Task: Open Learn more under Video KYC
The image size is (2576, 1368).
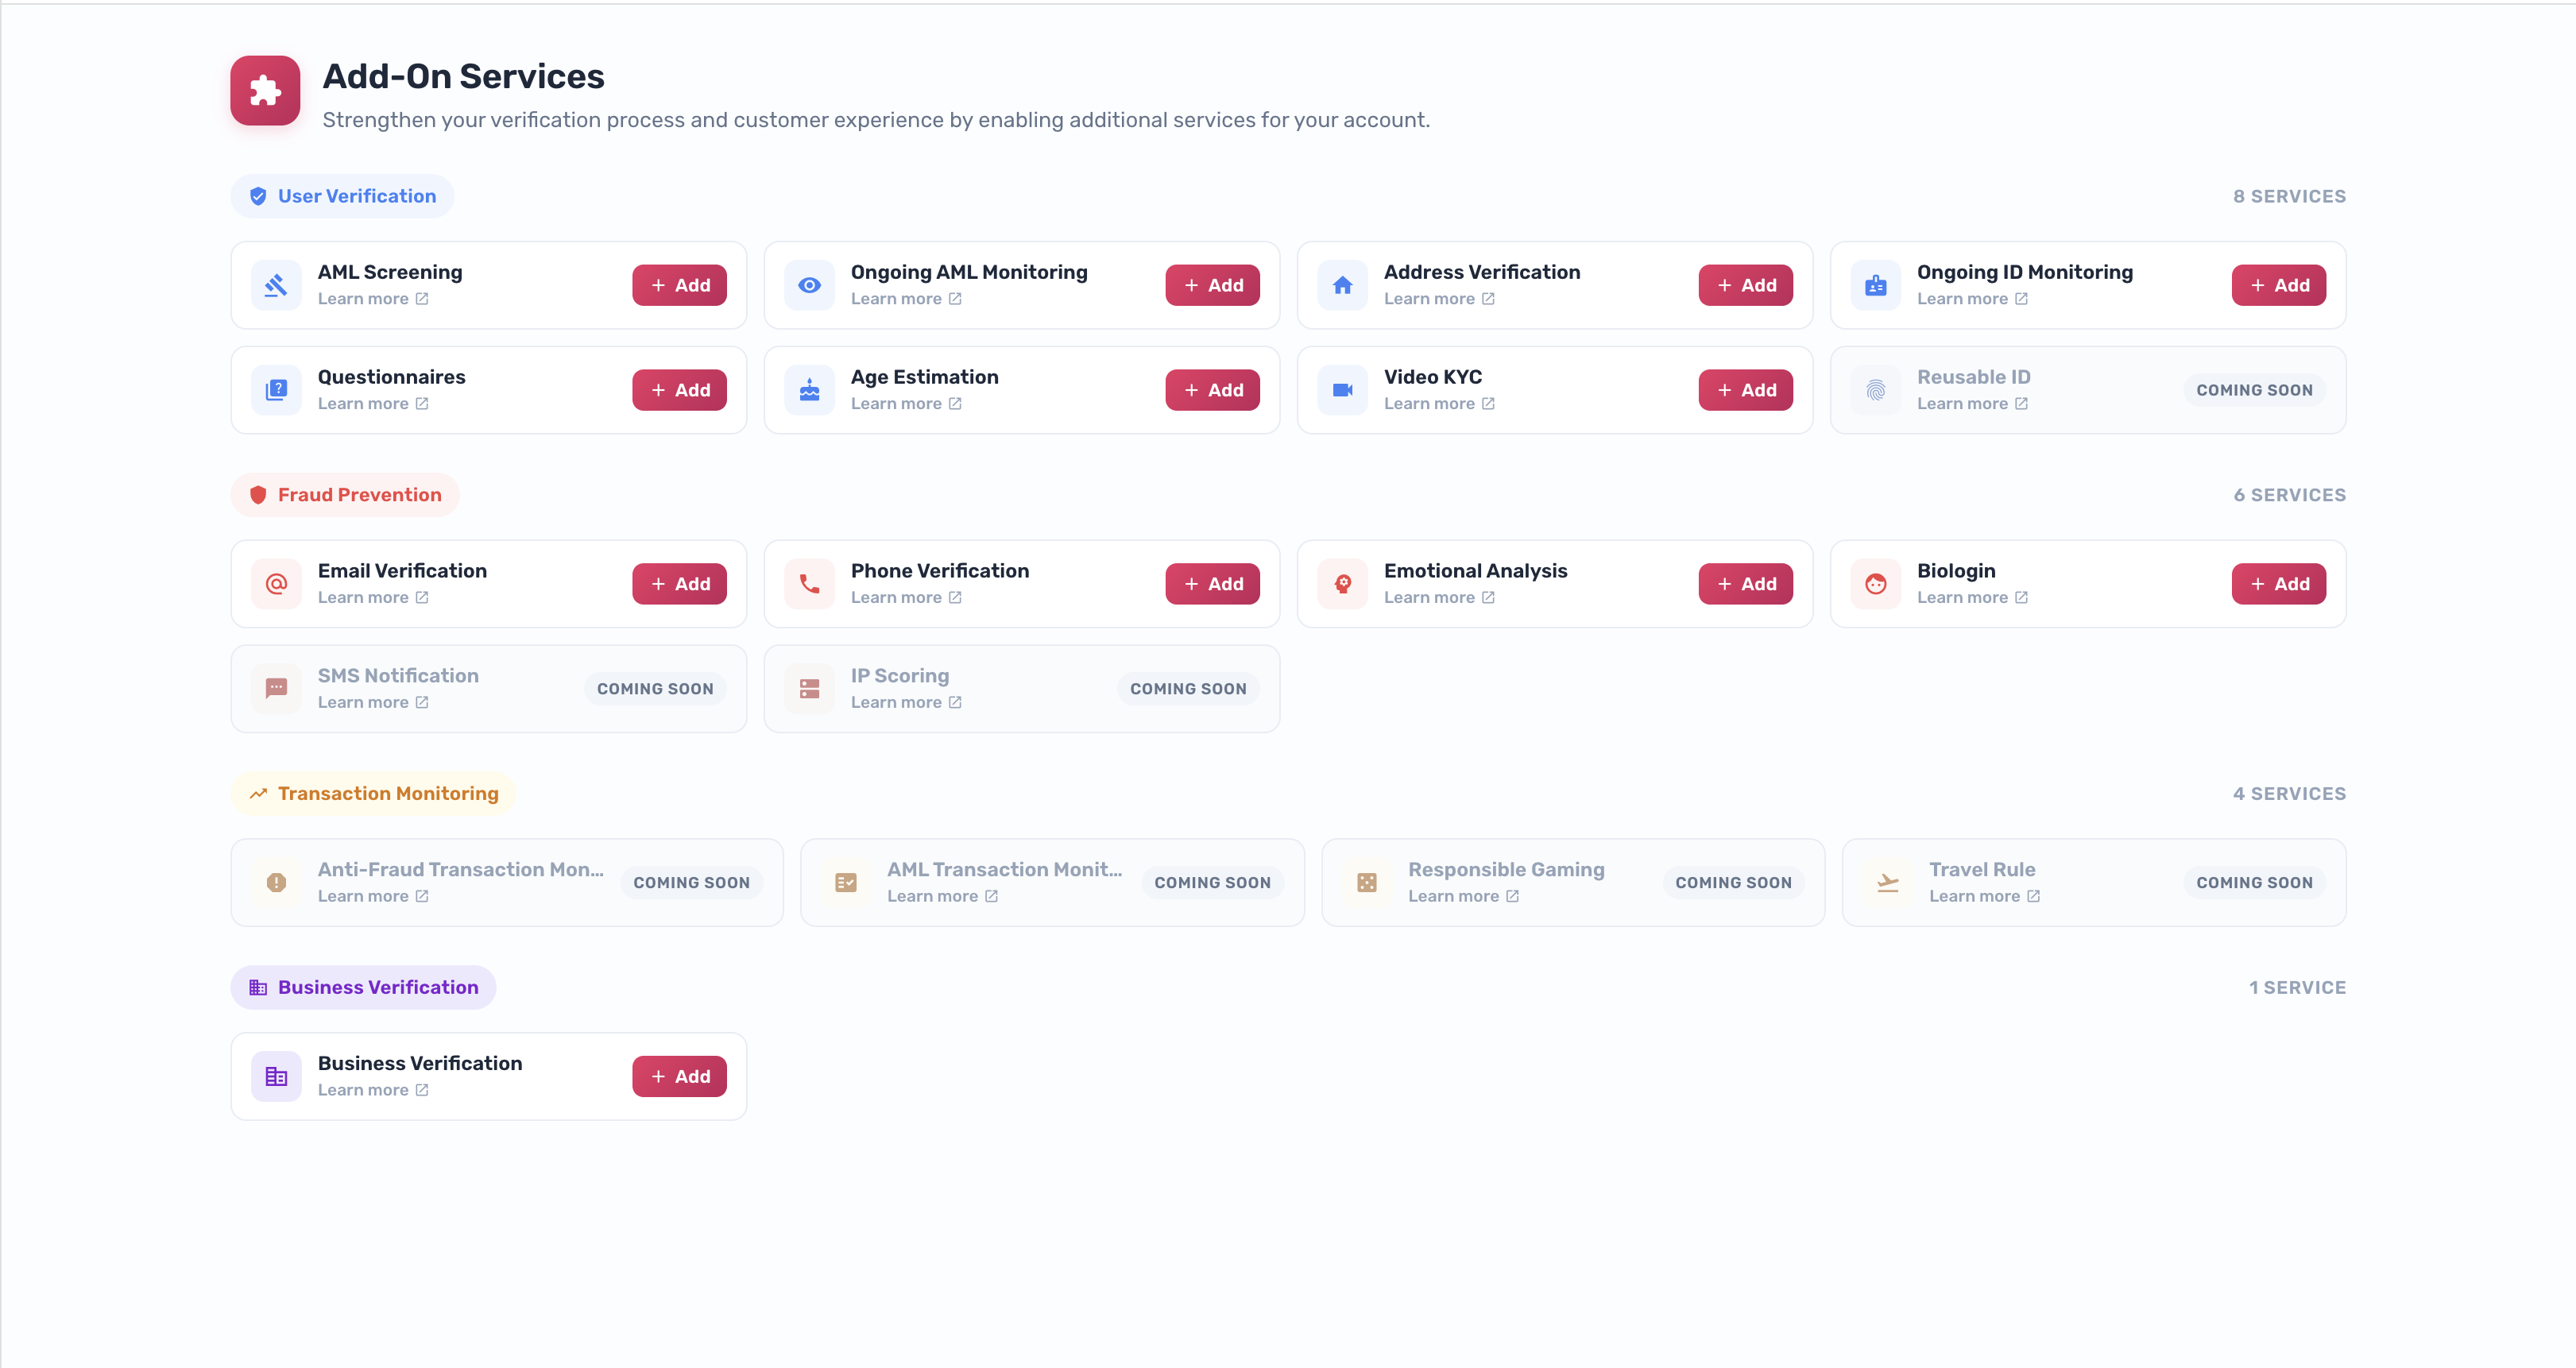Action: point(1438,404)
